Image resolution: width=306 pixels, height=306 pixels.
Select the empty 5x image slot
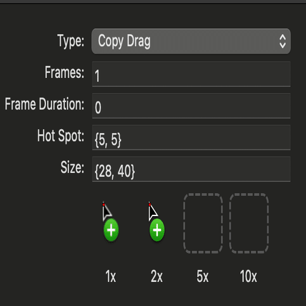point(203,223)
